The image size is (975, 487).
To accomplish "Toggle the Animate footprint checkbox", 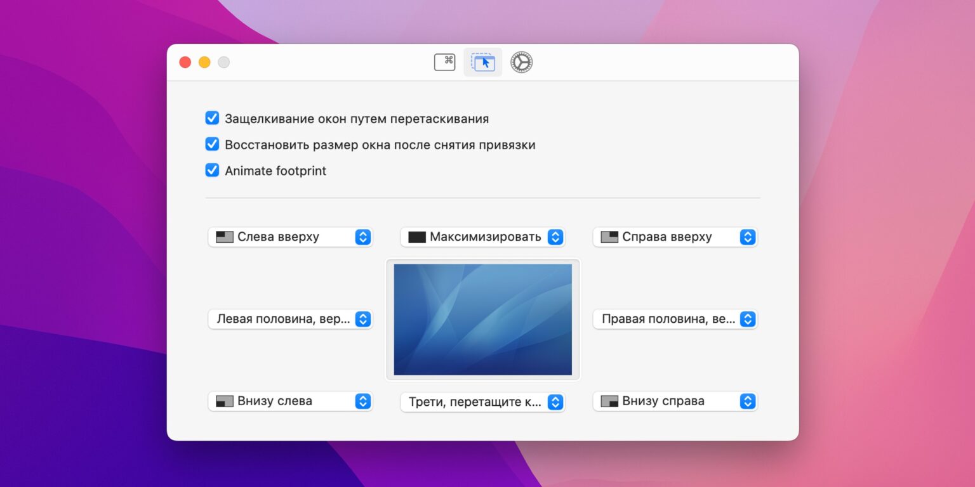I will [212, 171].
